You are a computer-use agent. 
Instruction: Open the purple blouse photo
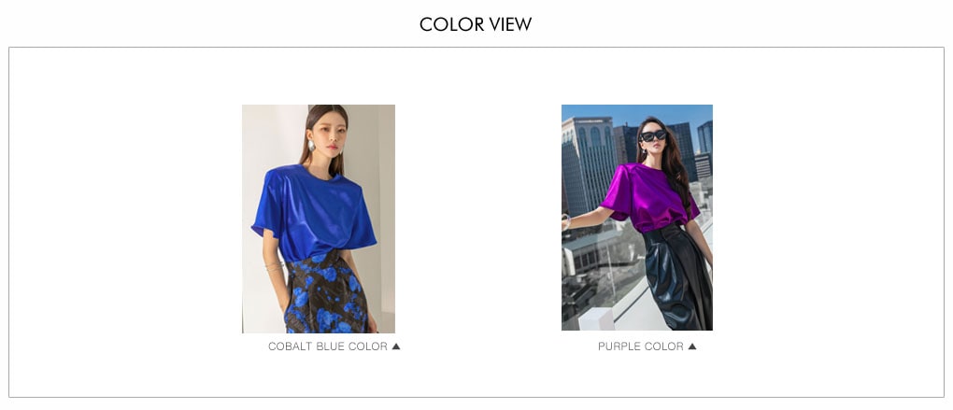tap(637, 218)
